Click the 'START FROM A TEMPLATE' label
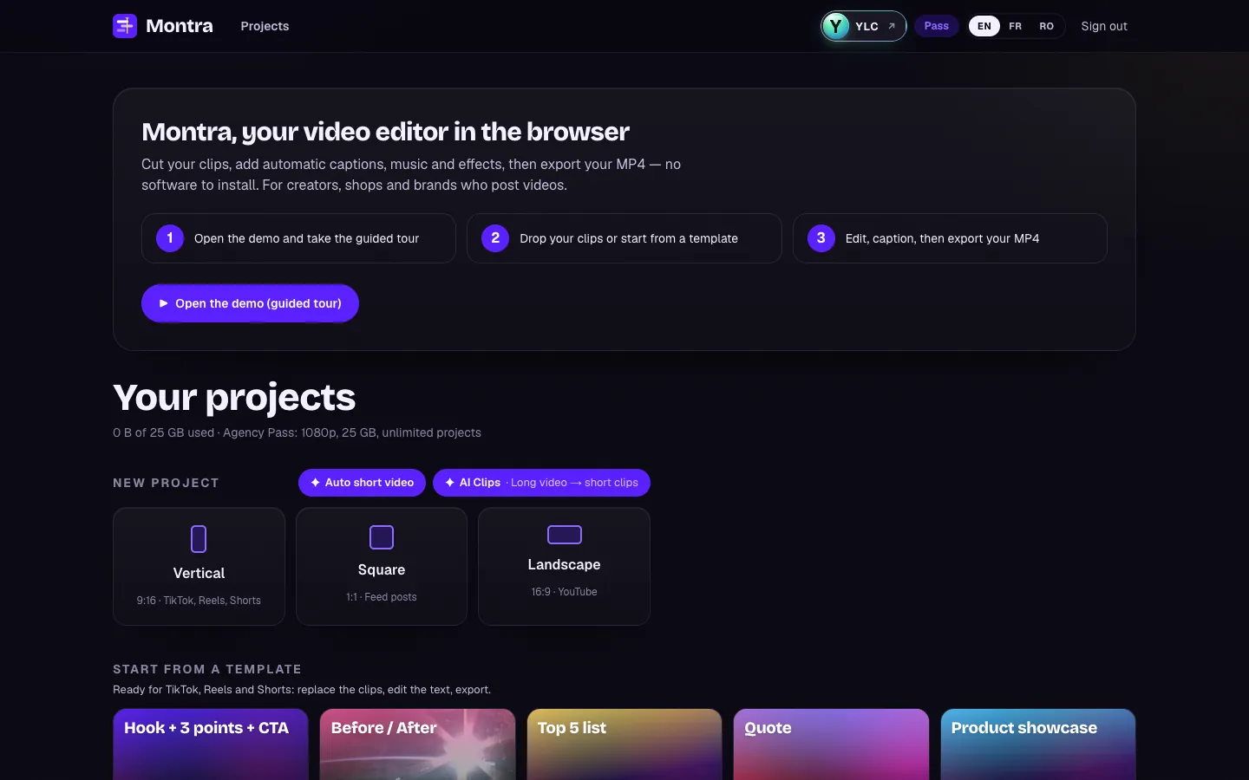The image size is (1249, 780). (207, 669)
